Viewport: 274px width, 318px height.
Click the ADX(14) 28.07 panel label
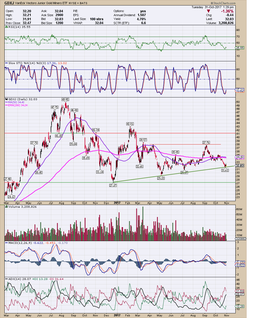click(x=18, y=279)
